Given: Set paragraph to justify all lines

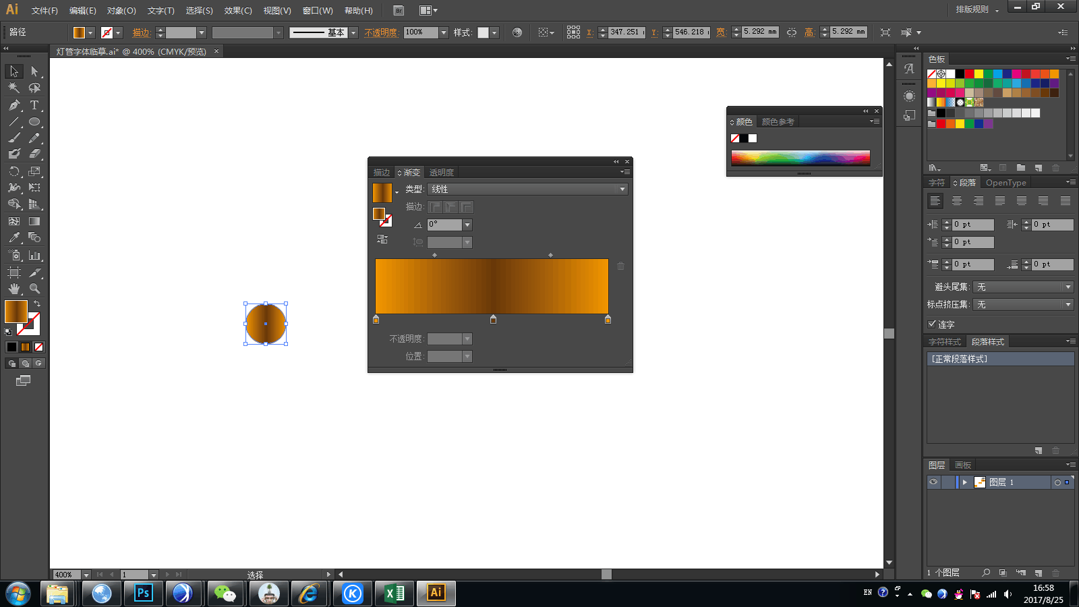Looking at the screenshot, I should (x=1066, y=201).
